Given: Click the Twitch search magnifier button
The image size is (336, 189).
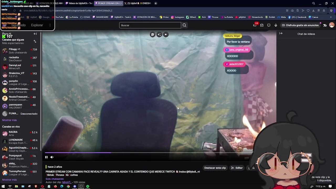Looking at the screenshot, I should tap(184, 25).
